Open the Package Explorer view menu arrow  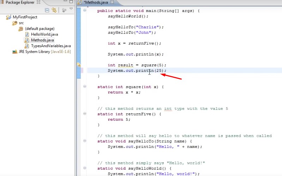click(71, 9)
